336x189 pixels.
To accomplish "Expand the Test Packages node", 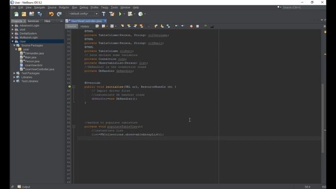I will pyautogui.click(x=14, y=73).
